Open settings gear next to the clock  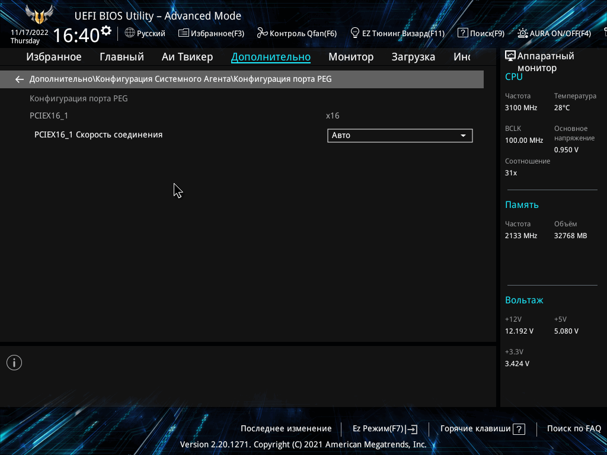pos(106,31)
